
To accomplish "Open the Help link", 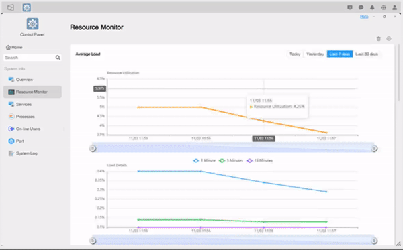I will pos(364,17).
